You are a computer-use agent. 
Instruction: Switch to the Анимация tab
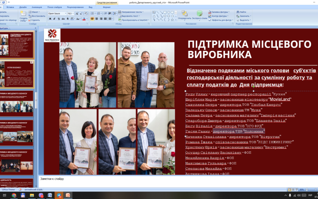(x=37, y=7)
